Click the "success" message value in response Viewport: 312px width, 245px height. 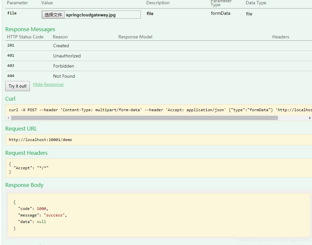54,215
